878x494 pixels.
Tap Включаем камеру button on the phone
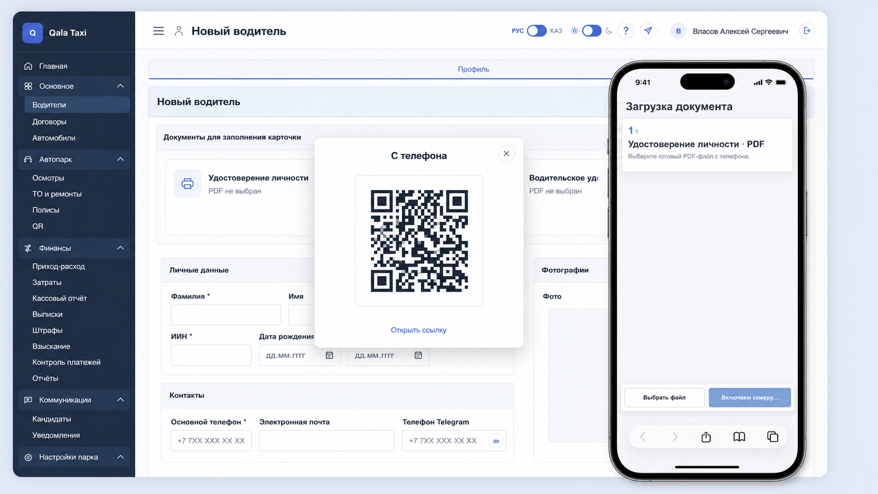pos(749,397)
